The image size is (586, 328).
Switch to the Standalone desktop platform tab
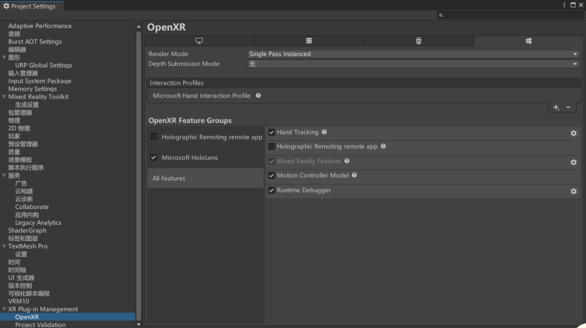pos(199,41)
